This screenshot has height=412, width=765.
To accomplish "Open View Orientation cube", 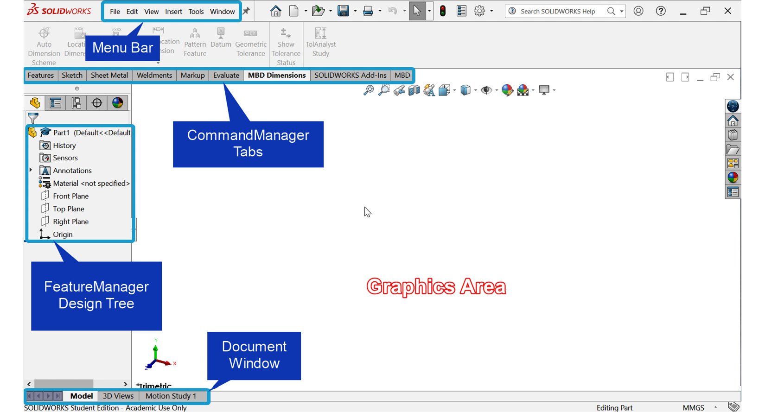I will (445, 90).
